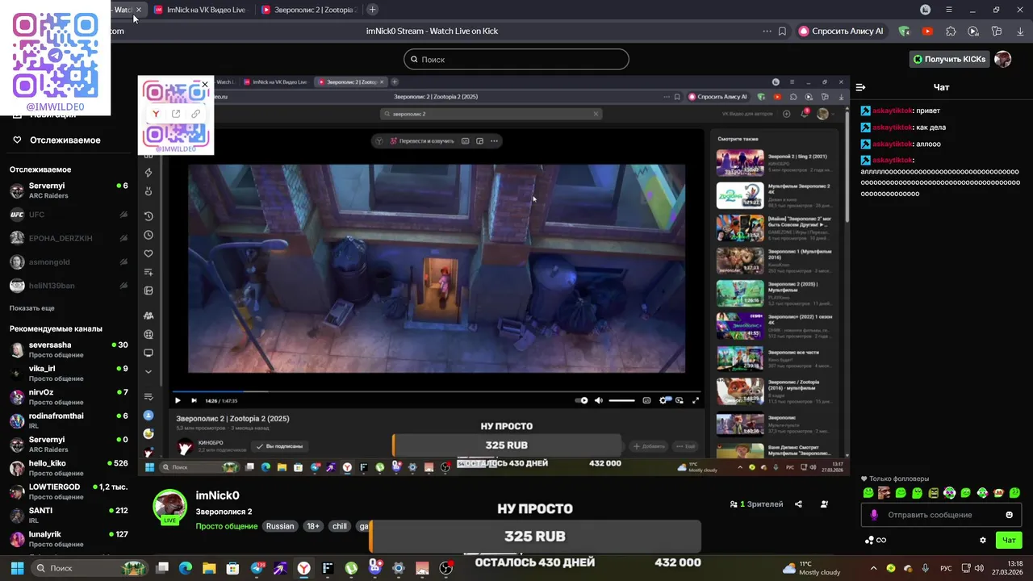The image size is (1033, 581).
Task: Switch to Зверополис 2 Zootopia tab
Action: click(x=308, y=10)
